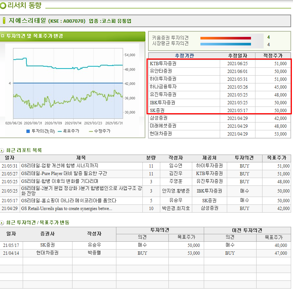
Task: Click author 박종렬 in opinion changes
Action: (94, 253)
